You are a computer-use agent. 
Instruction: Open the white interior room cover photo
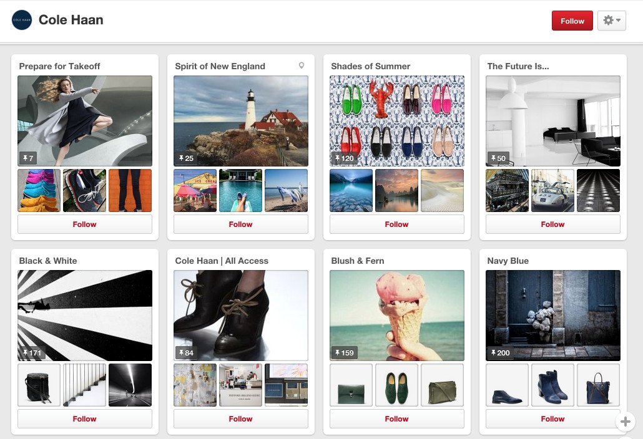coord(552,121)
